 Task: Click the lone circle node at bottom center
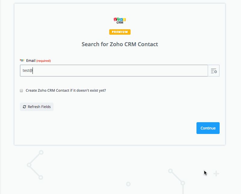tap(128, 184)
